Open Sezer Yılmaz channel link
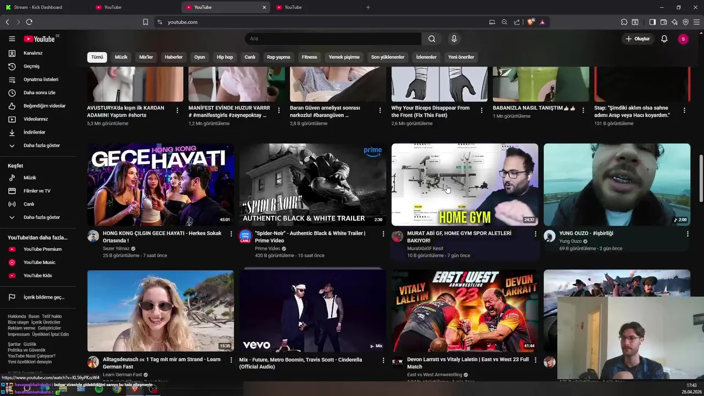The width and height of the screenshot is (704, 396). click(116, 249)
